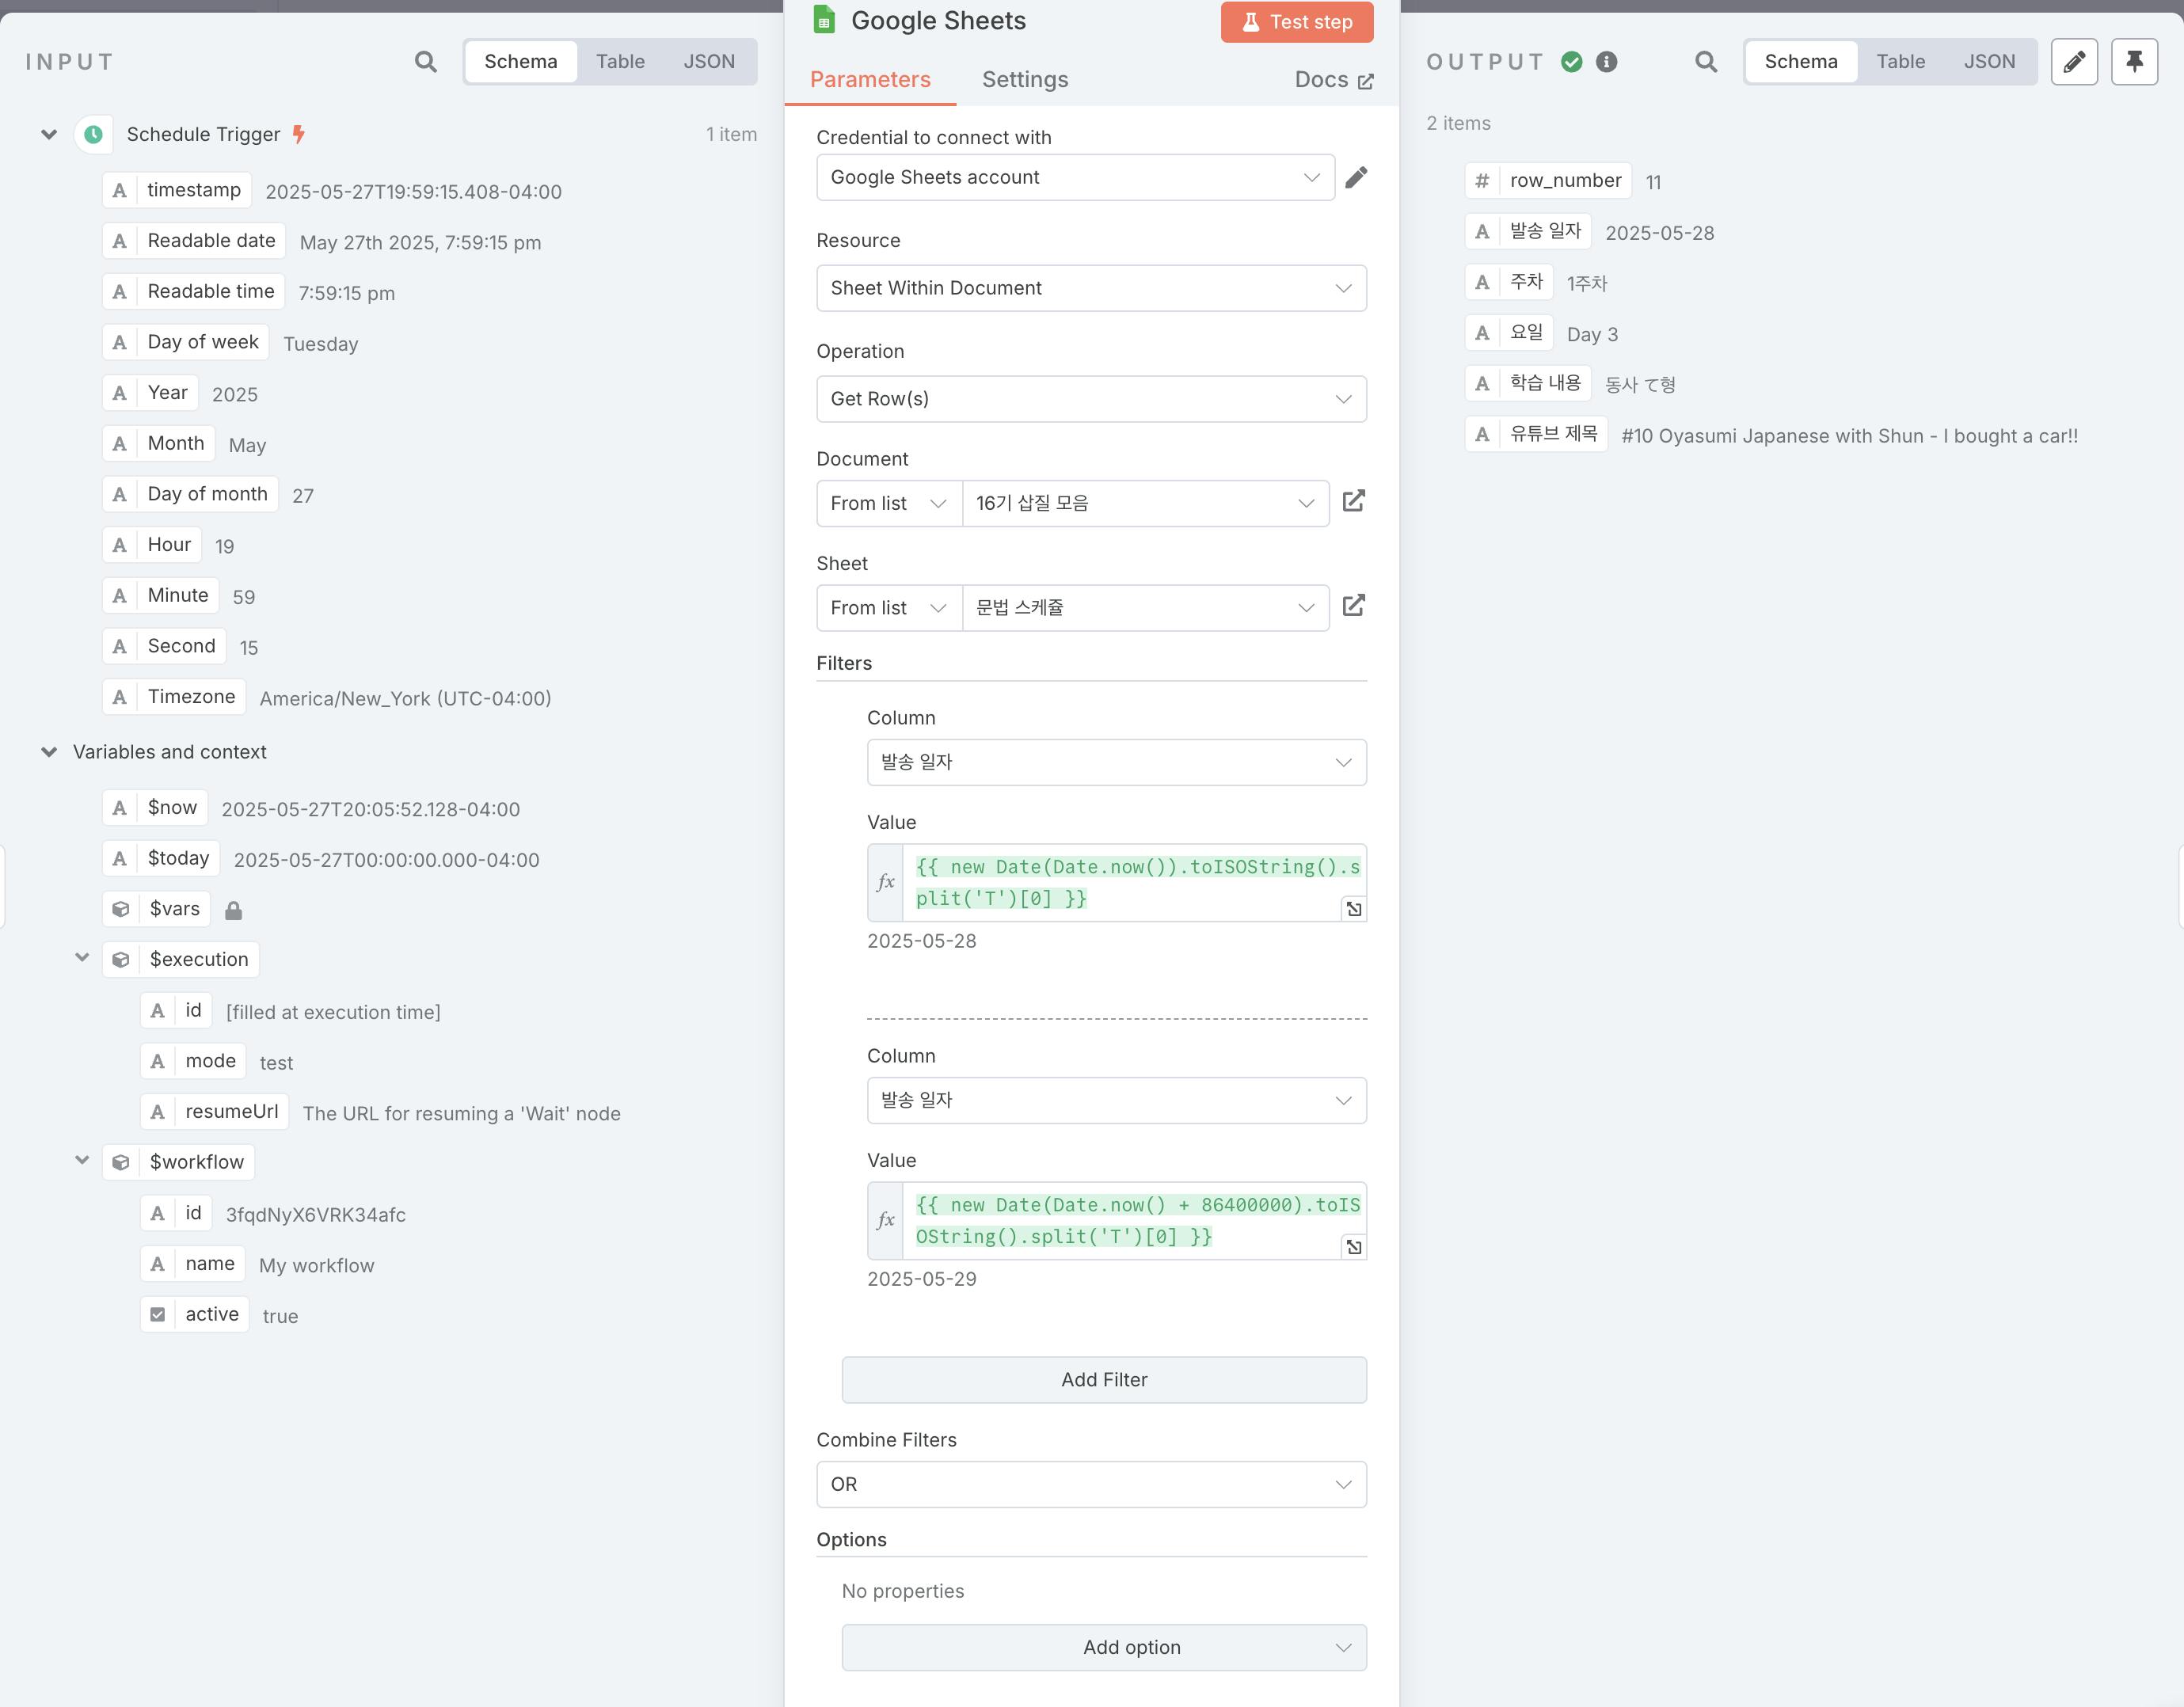This screenshot has width=2184, height=1707.
Task: Click the timestamp field pill
Action: [177, 190]
